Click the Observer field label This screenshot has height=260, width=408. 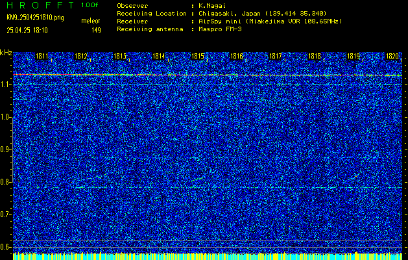pos(132,6)
